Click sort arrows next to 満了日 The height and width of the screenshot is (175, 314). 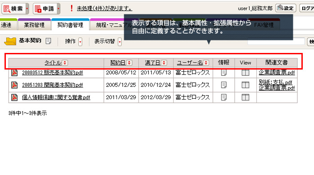164,63
